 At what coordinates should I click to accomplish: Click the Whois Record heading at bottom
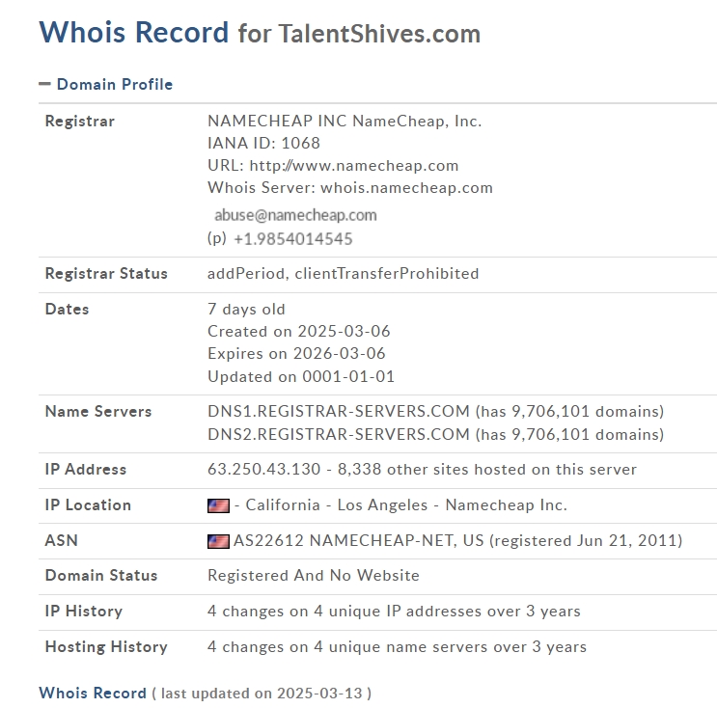click(x=93, y=693)
